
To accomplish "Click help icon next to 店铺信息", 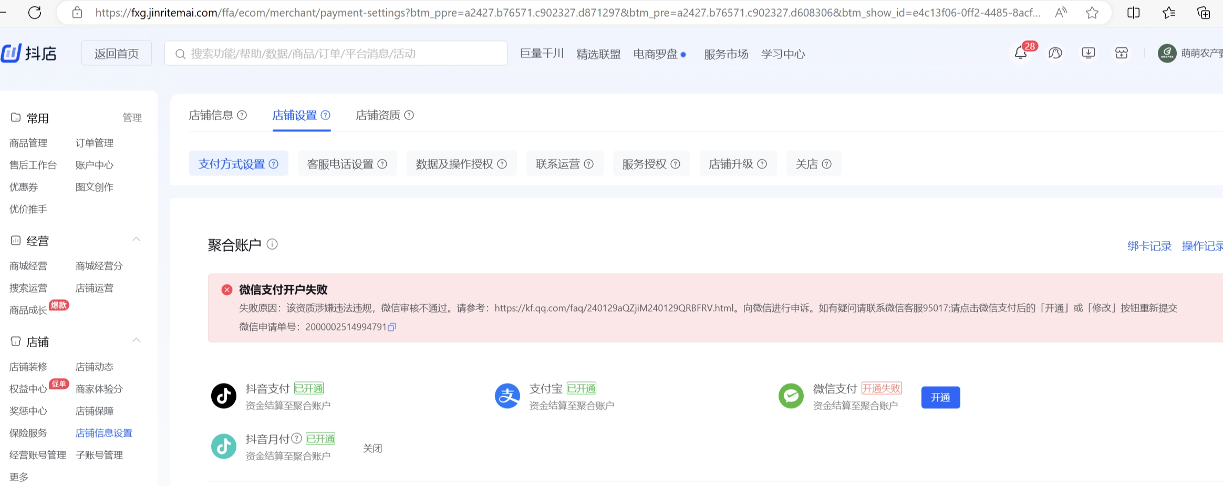I will point(242,115).
